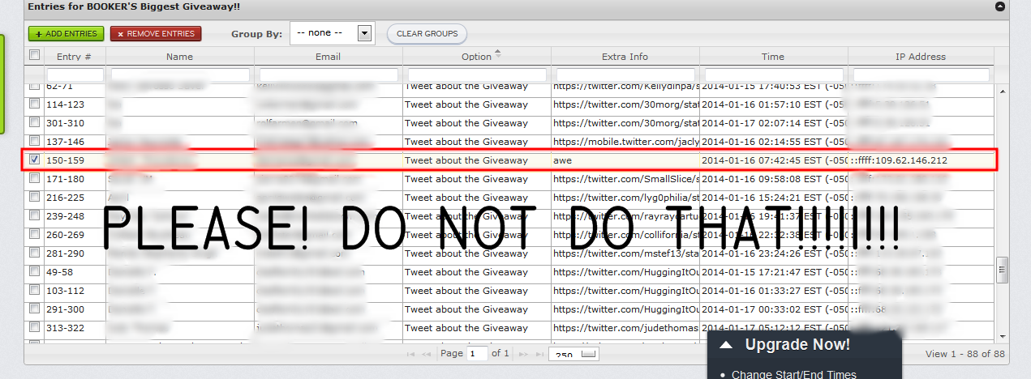The image size is (1031, 379).
Task: Click the vertical scrollbar thumb of the table
Action: click(x=1002, y=268)
